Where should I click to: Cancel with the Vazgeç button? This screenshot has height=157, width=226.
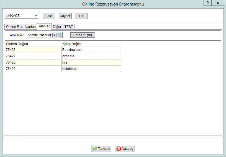click(x=125, y=149)
